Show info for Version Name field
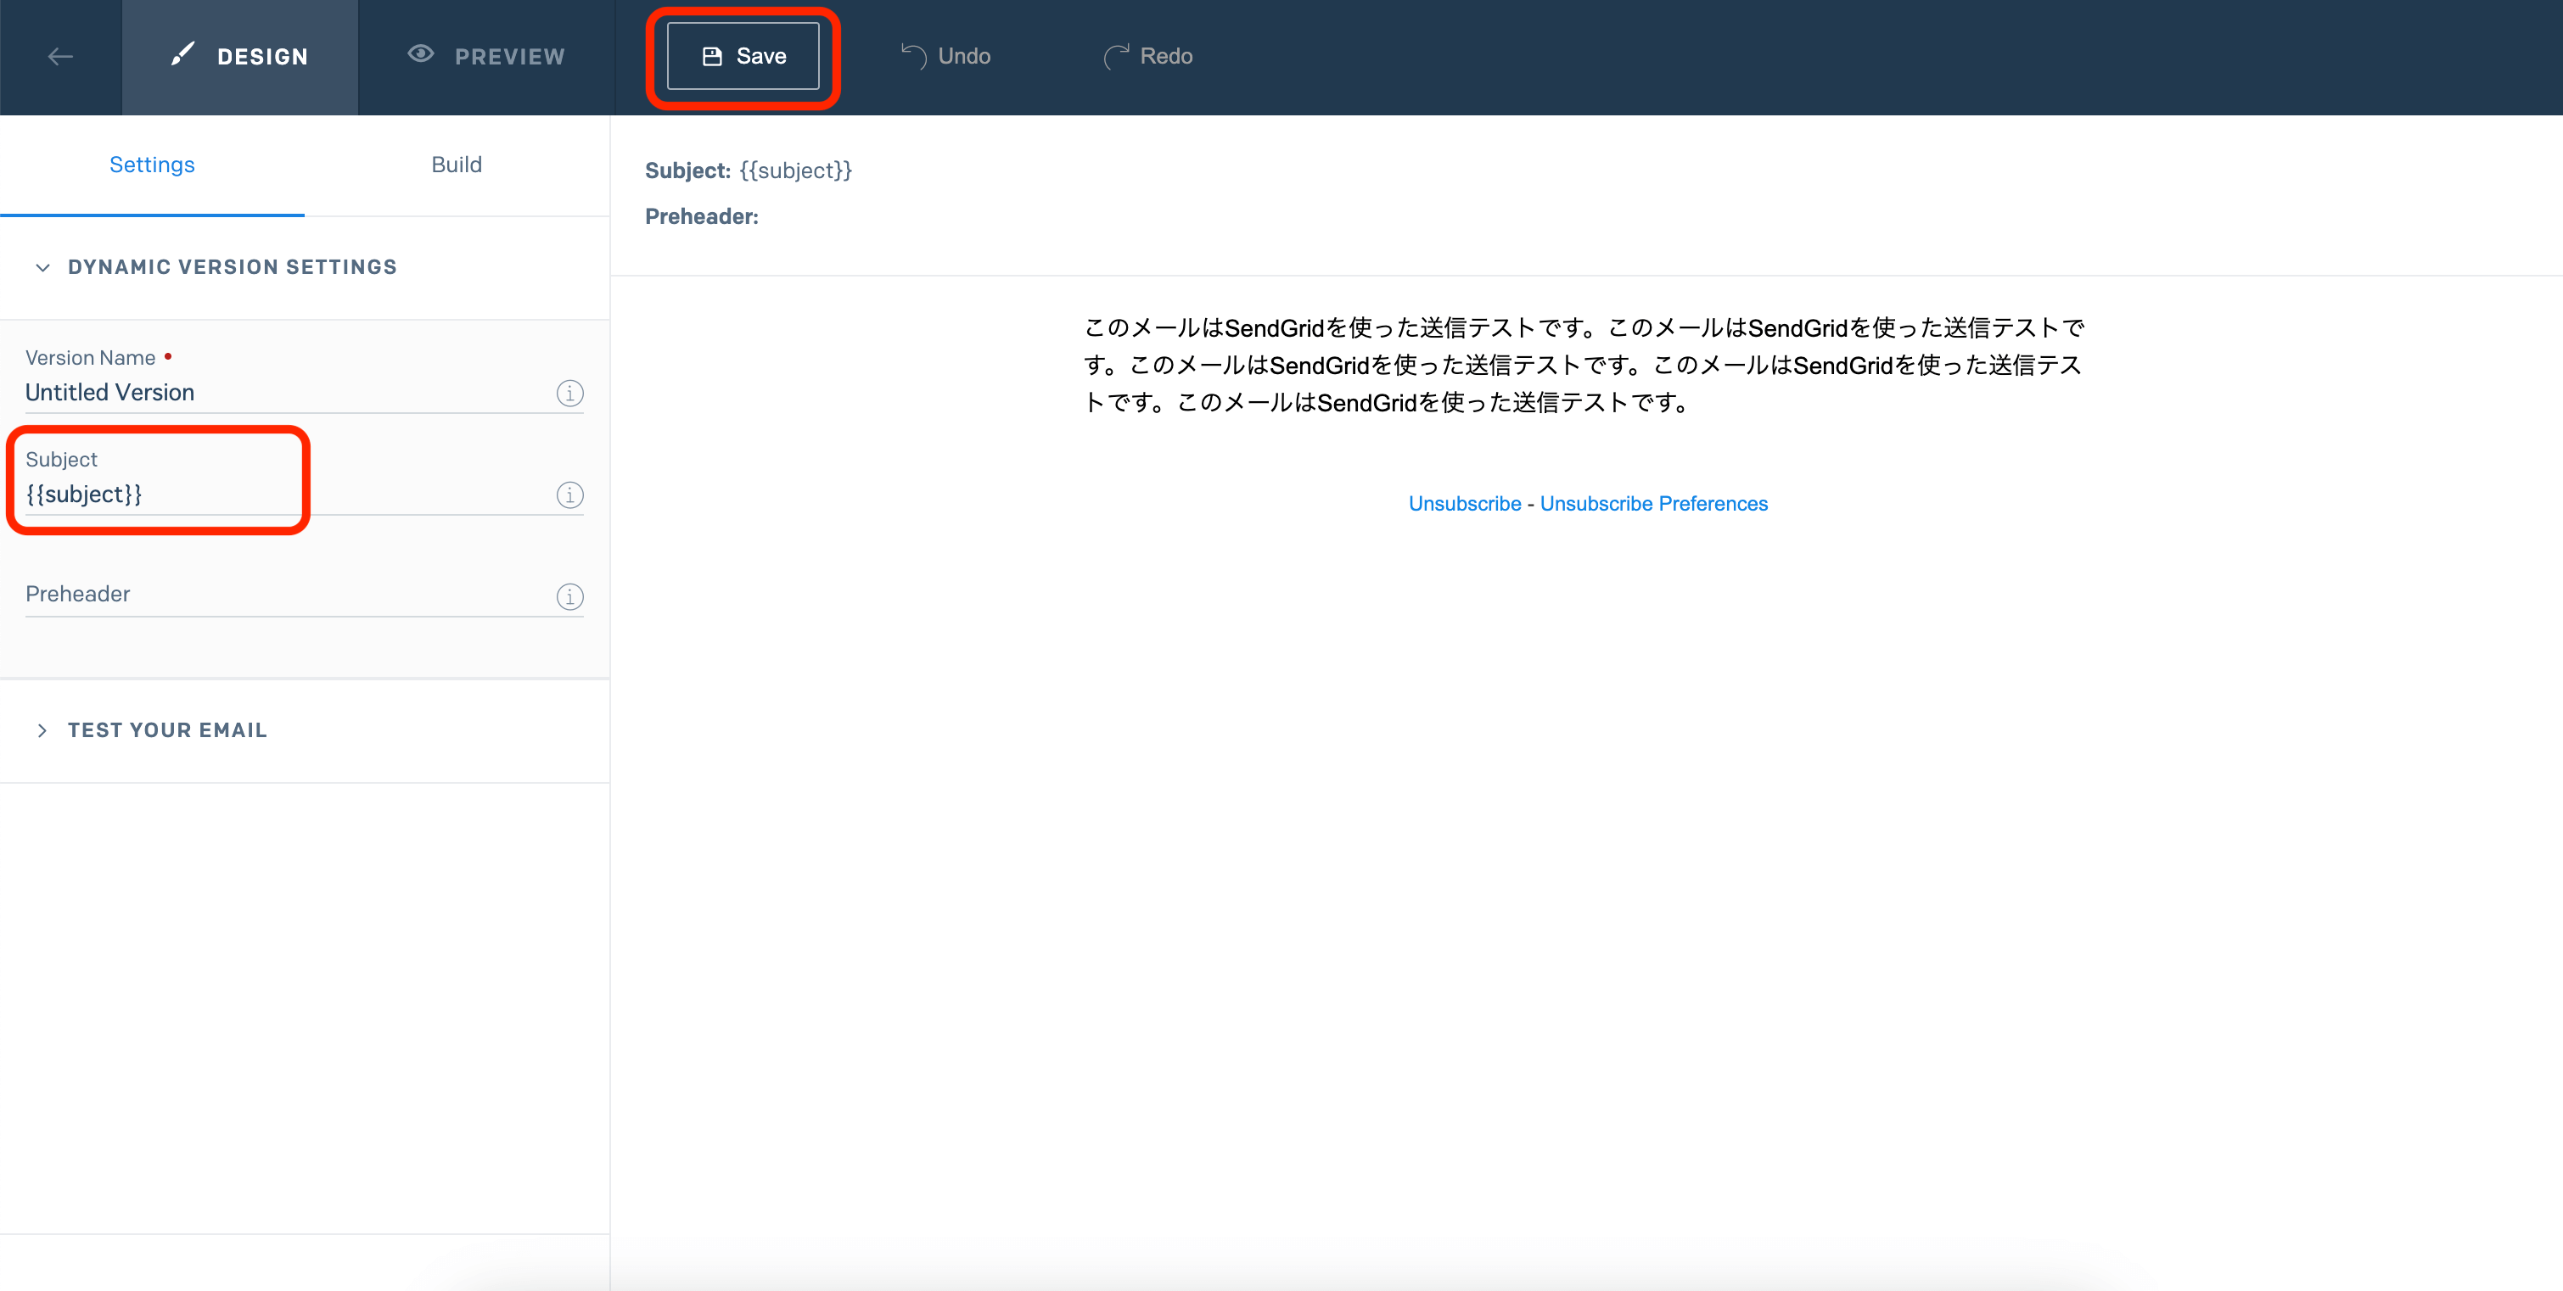Image resolution: width=2563 pixels, height=1291 pixels. 570,394
